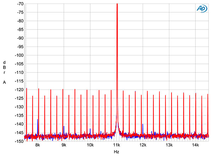The height and width of the screenshot is (157, 213).
Task: Click the 9k frequency label
Action: click(64, 145)
